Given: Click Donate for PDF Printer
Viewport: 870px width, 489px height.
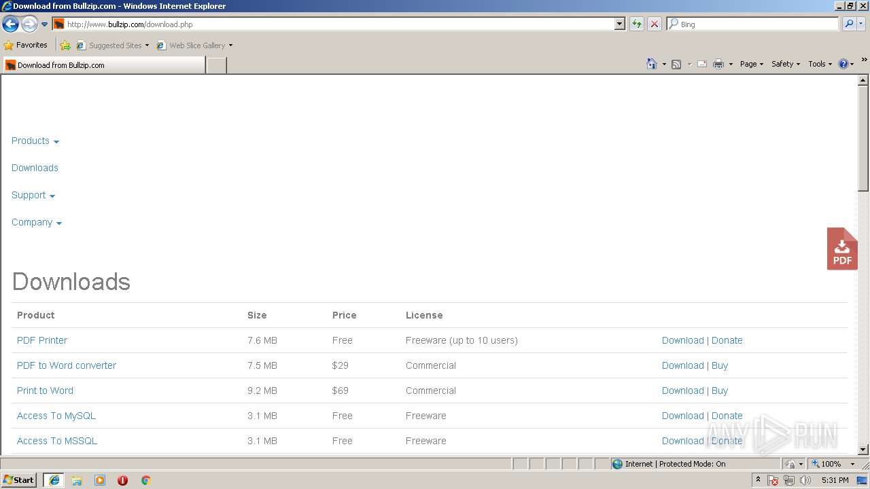Looking at the screenshot, I should [727, 340].
